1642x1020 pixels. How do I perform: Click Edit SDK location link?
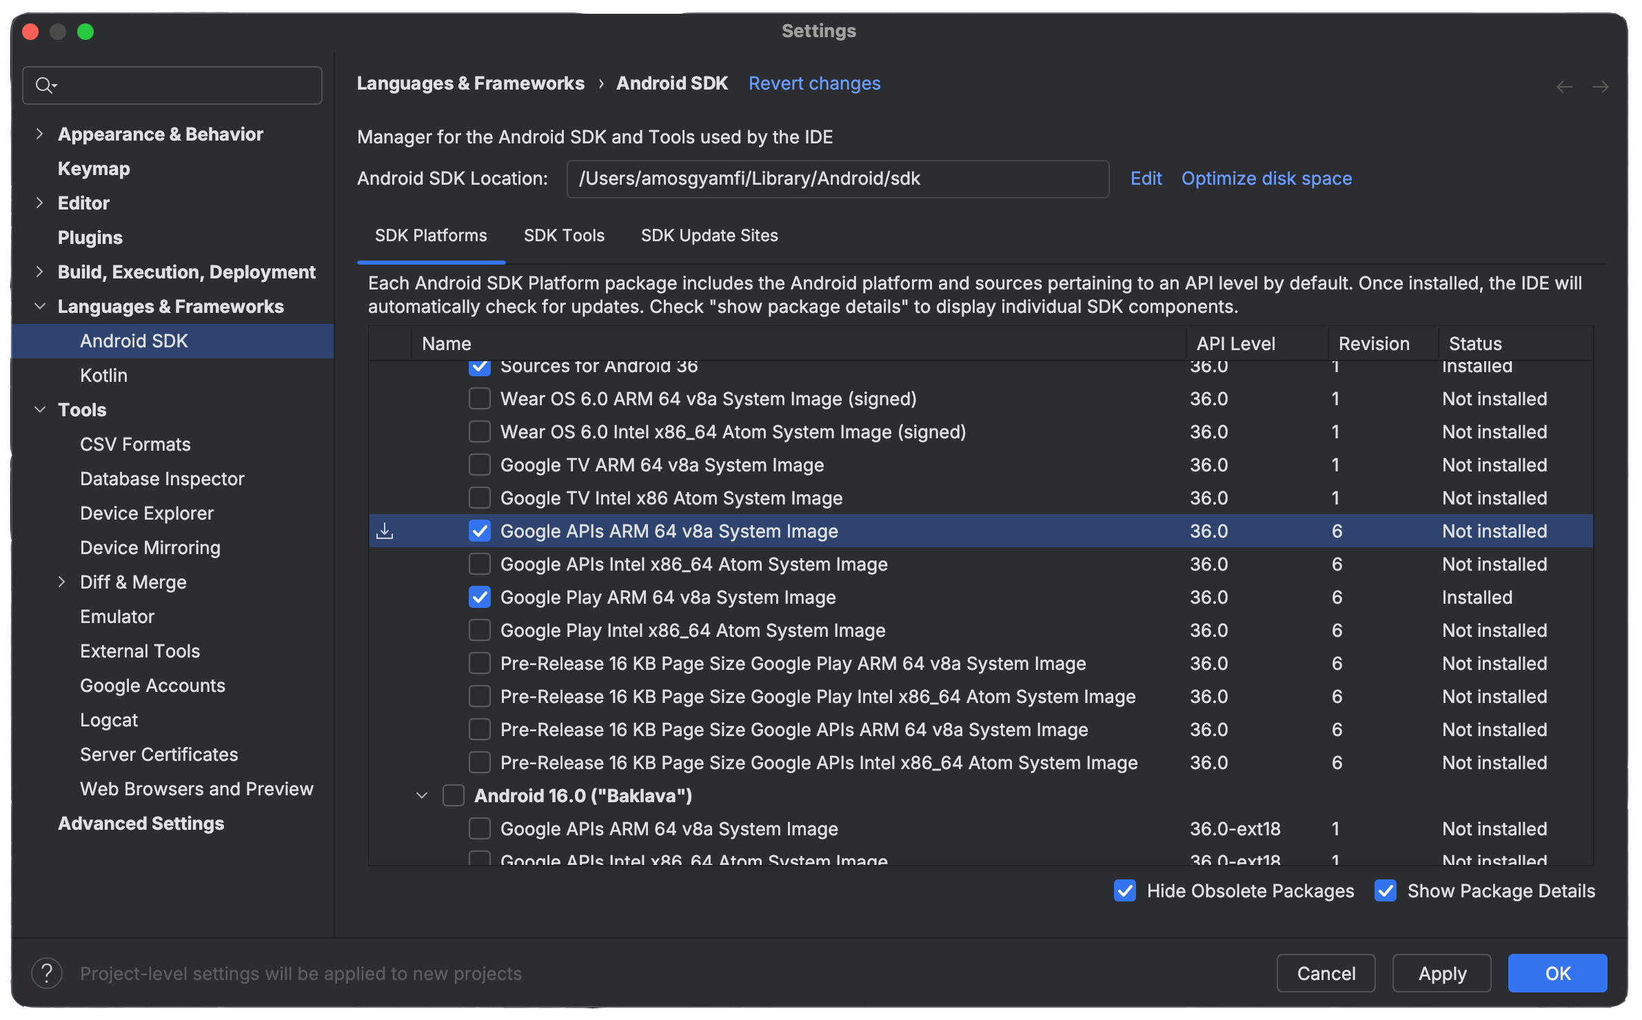(x=1146, y=178)
